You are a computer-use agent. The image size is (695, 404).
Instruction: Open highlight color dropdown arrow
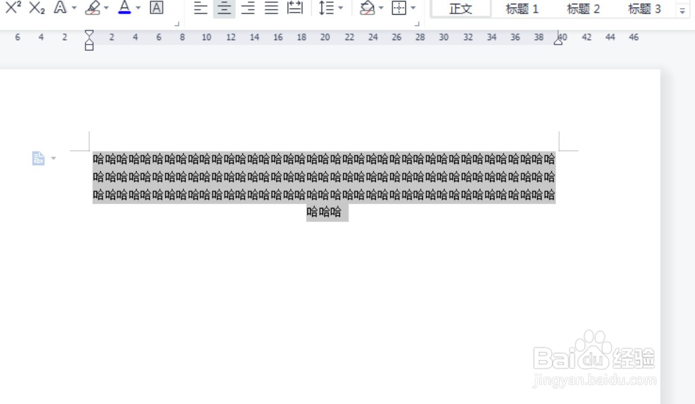(106, 8)
